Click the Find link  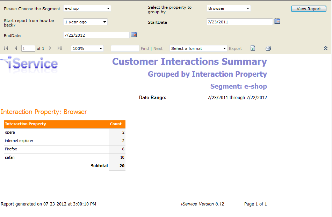click(145, 48)
